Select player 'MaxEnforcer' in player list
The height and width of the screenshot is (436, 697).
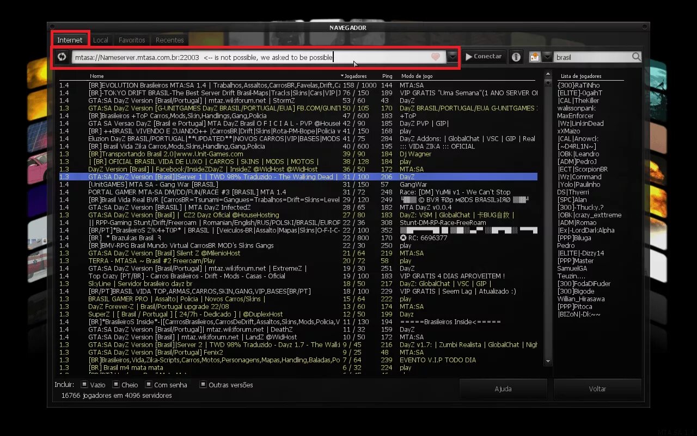point(575,116)
